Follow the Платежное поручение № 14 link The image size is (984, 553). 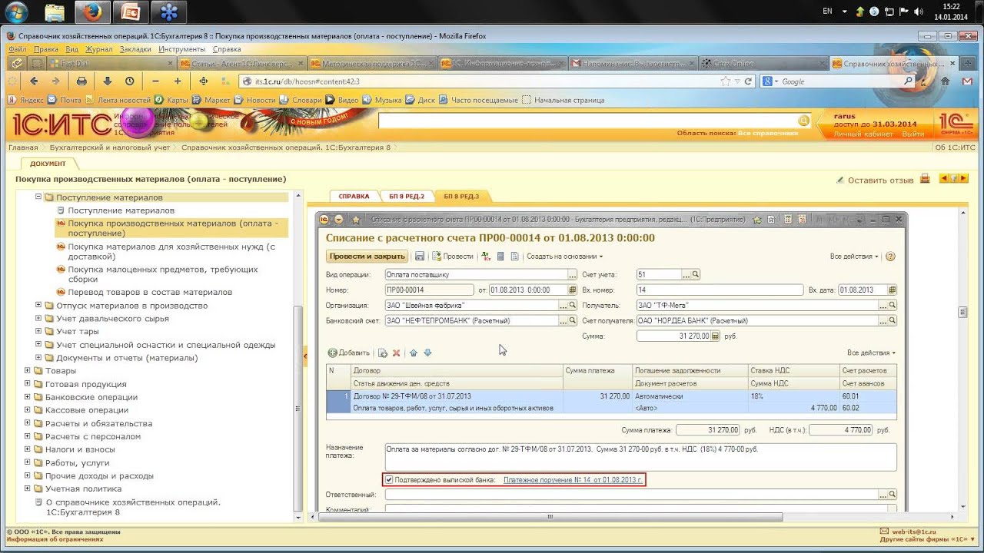(x=573, y=480)
